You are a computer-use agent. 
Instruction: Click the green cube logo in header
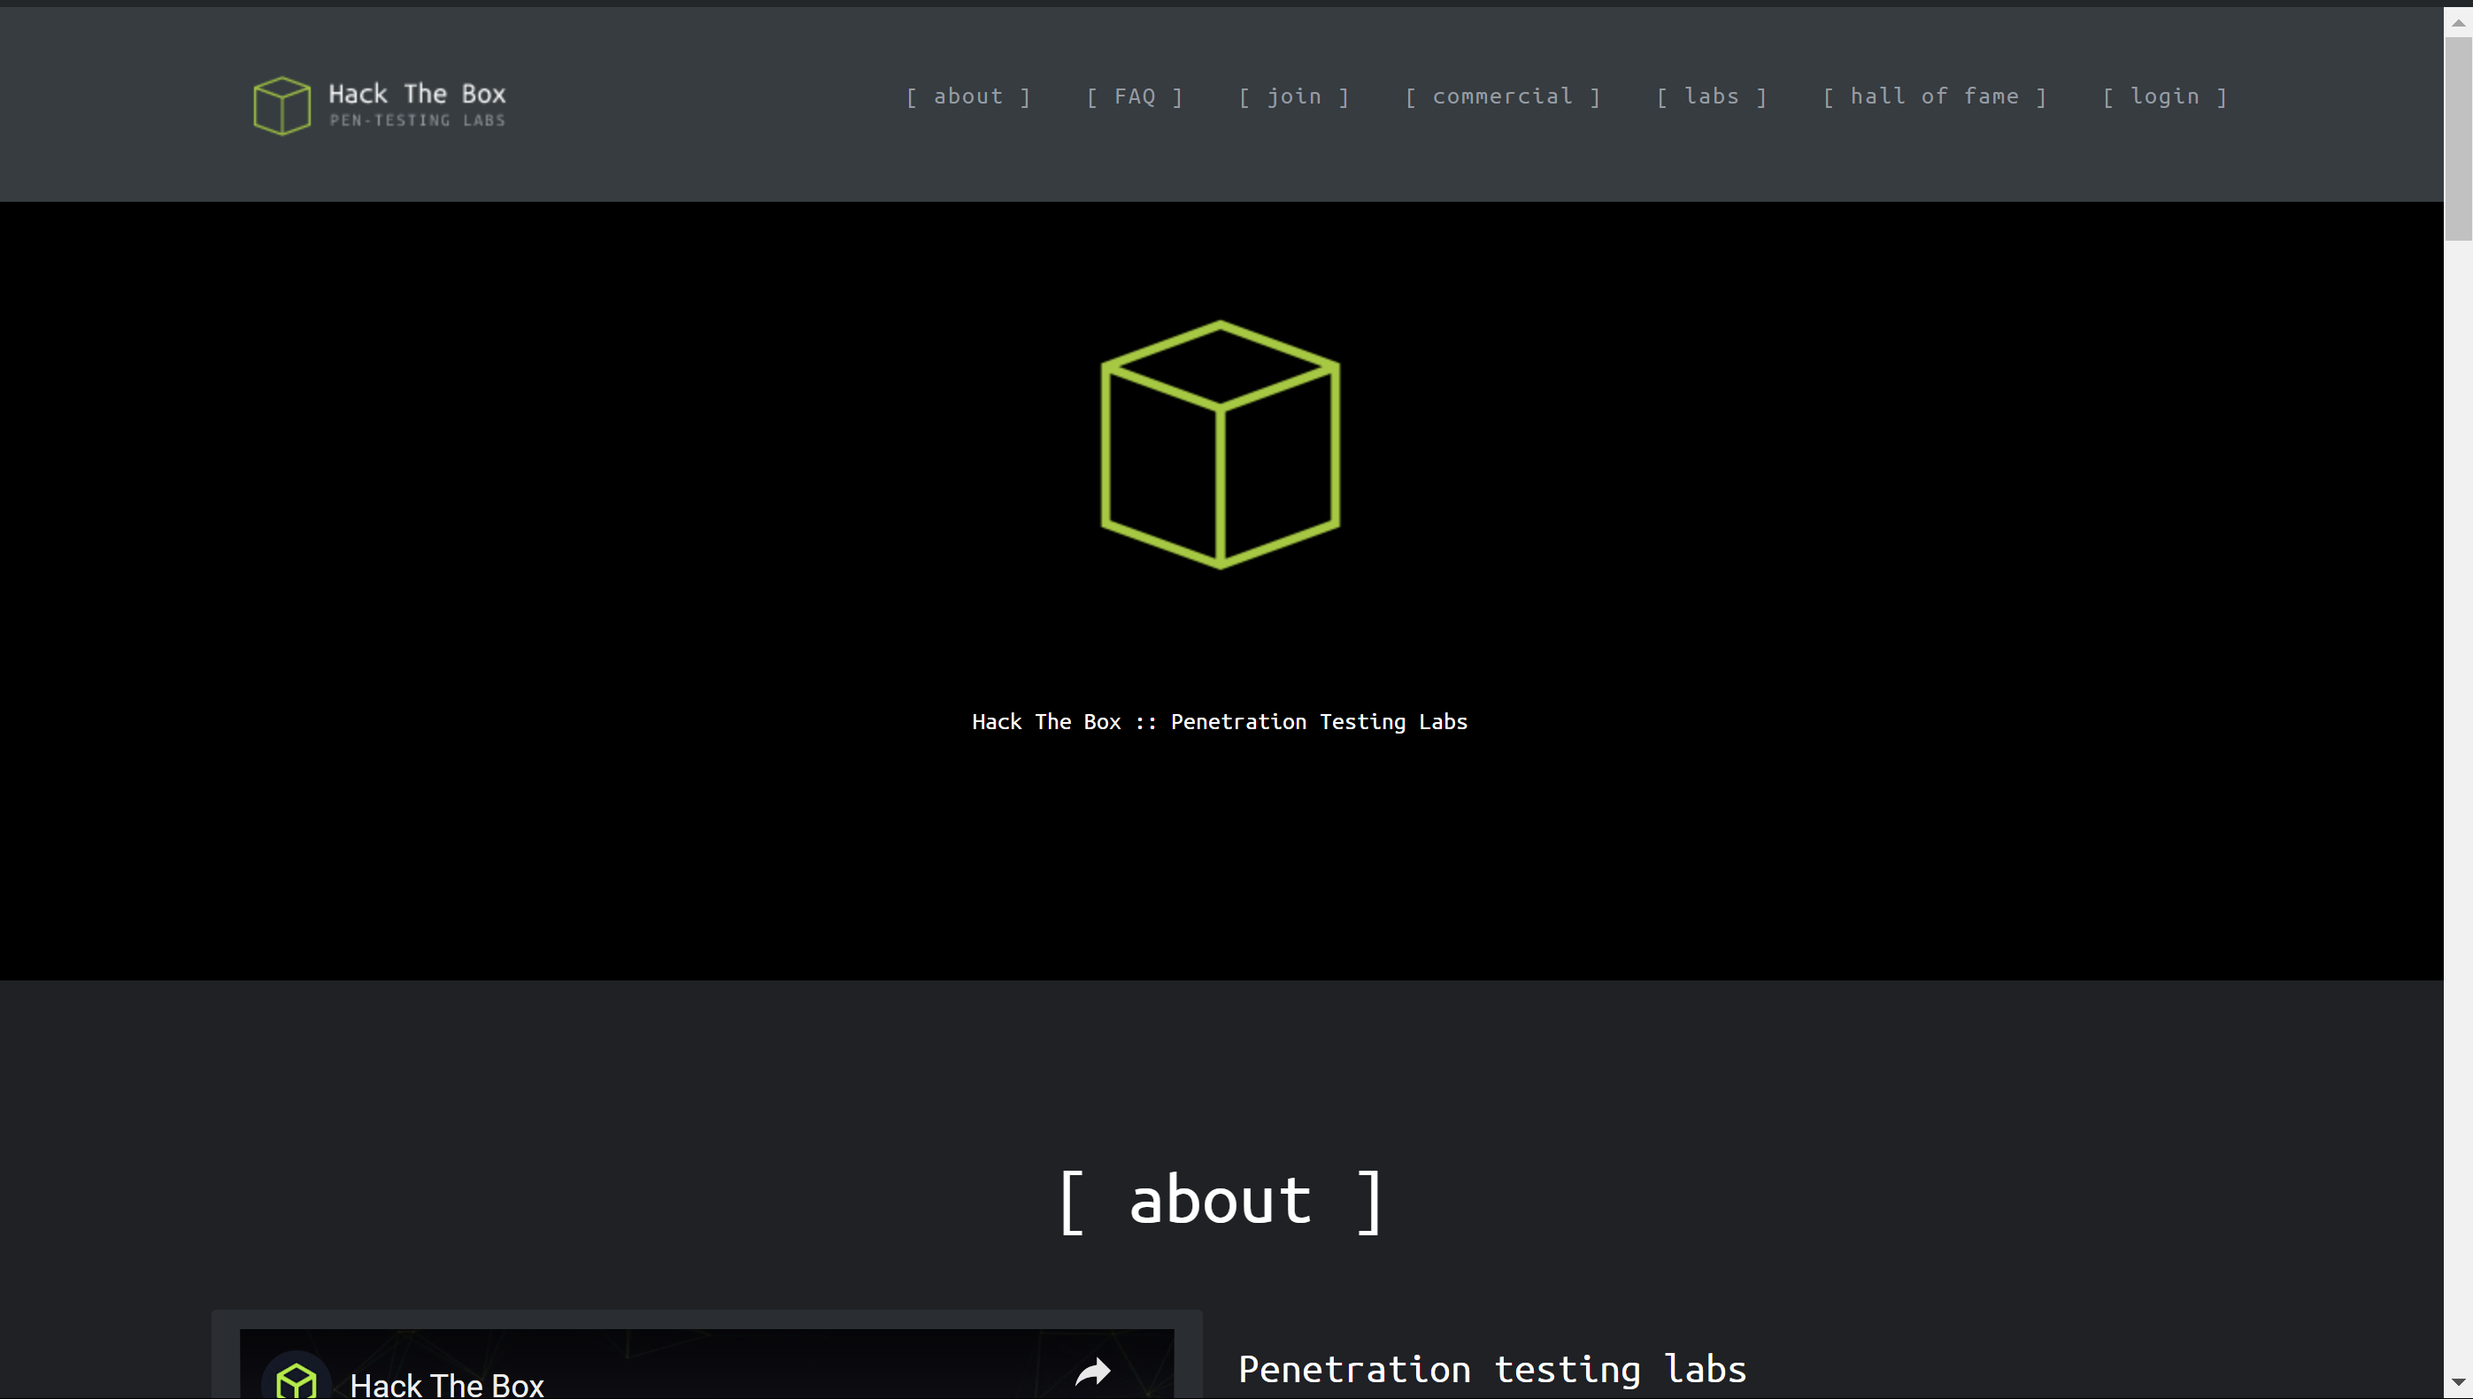281,105
